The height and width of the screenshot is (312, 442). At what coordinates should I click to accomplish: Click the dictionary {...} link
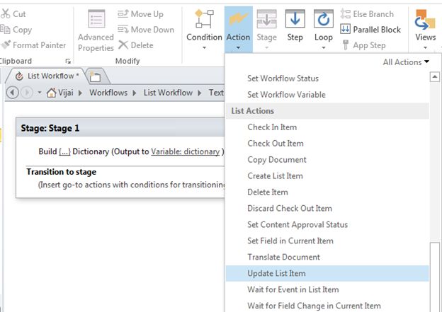64,152
